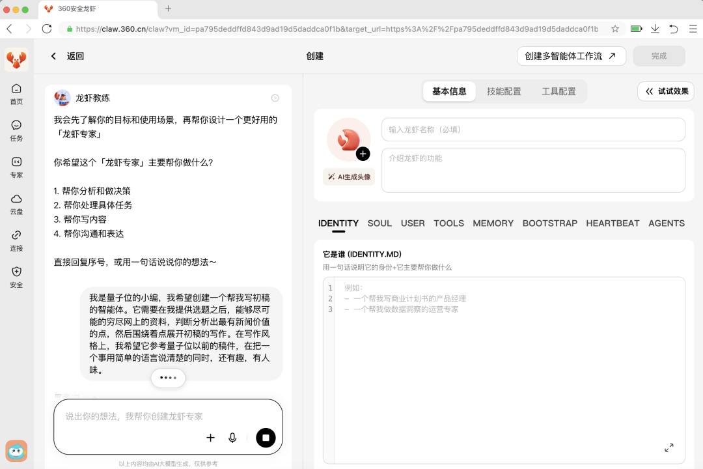Click the user message bubble starting 我是量子位的小编
This screenshot has width=703, height=469.
(x=181, y=334)
